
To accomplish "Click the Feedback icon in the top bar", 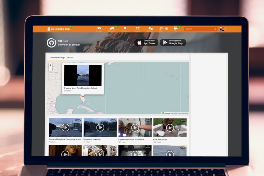I will click(x=150, y=28).
